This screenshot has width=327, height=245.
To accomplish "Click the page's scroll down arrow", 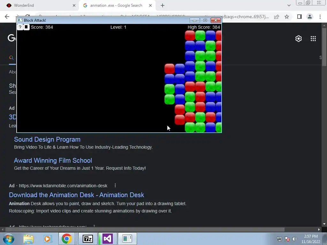I will pos(324,224).
